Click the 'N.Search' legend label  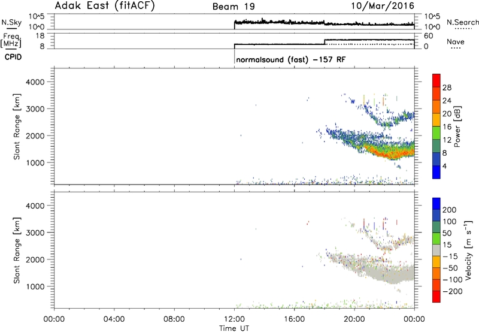462,22
